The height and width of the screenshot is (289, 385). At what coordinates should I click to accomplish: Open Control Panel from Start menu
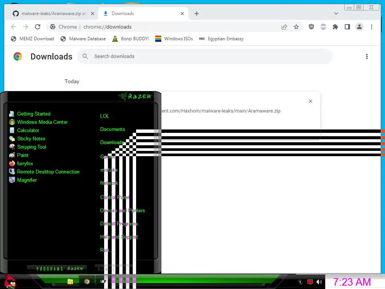(115, 197)
